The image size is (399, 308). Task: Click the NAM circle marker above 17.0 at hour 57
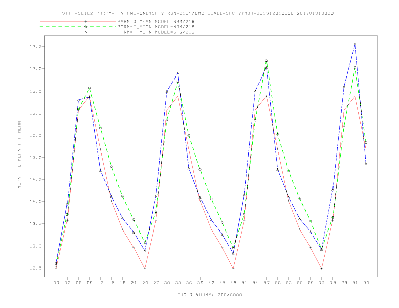(266, 61)
